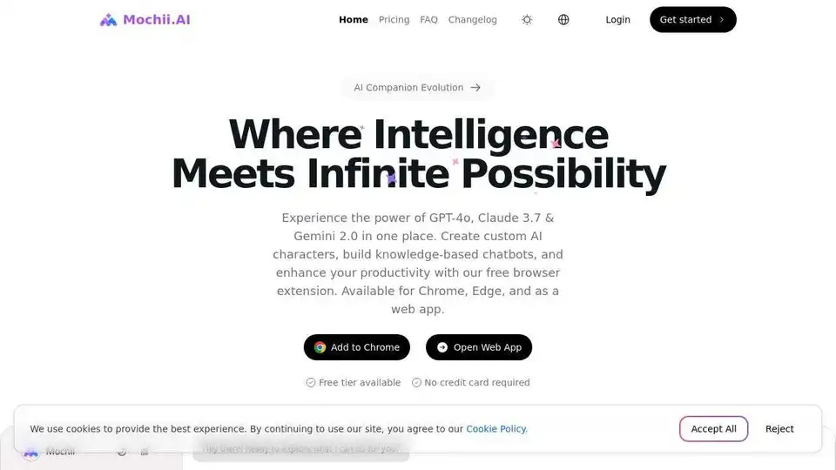This screenshot has width=836, height=470.
Task: Click the arrow next to AI Companion Evolution
Action: tap(475, 87)
